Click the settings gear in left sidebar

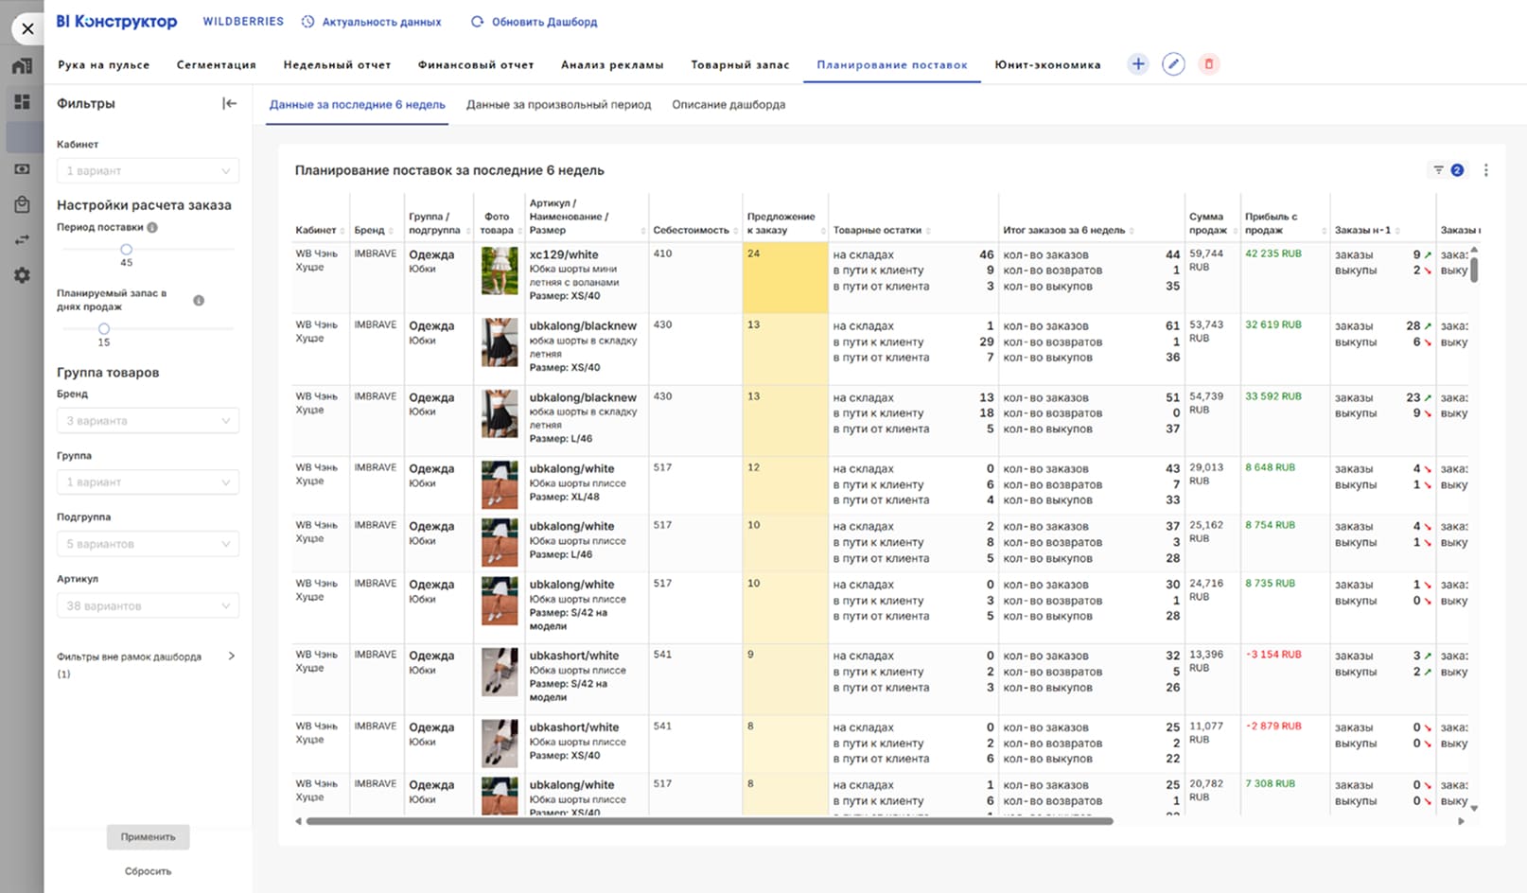[x=22, y=275]
